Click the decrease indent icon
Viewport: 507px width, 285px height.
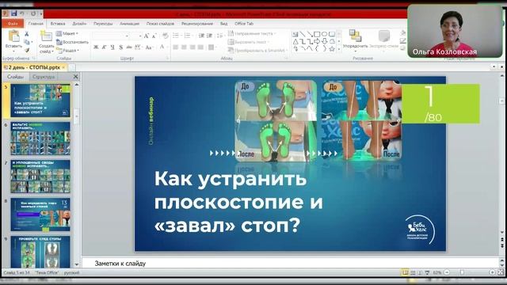pyautogui.click(x=201, y=36)
